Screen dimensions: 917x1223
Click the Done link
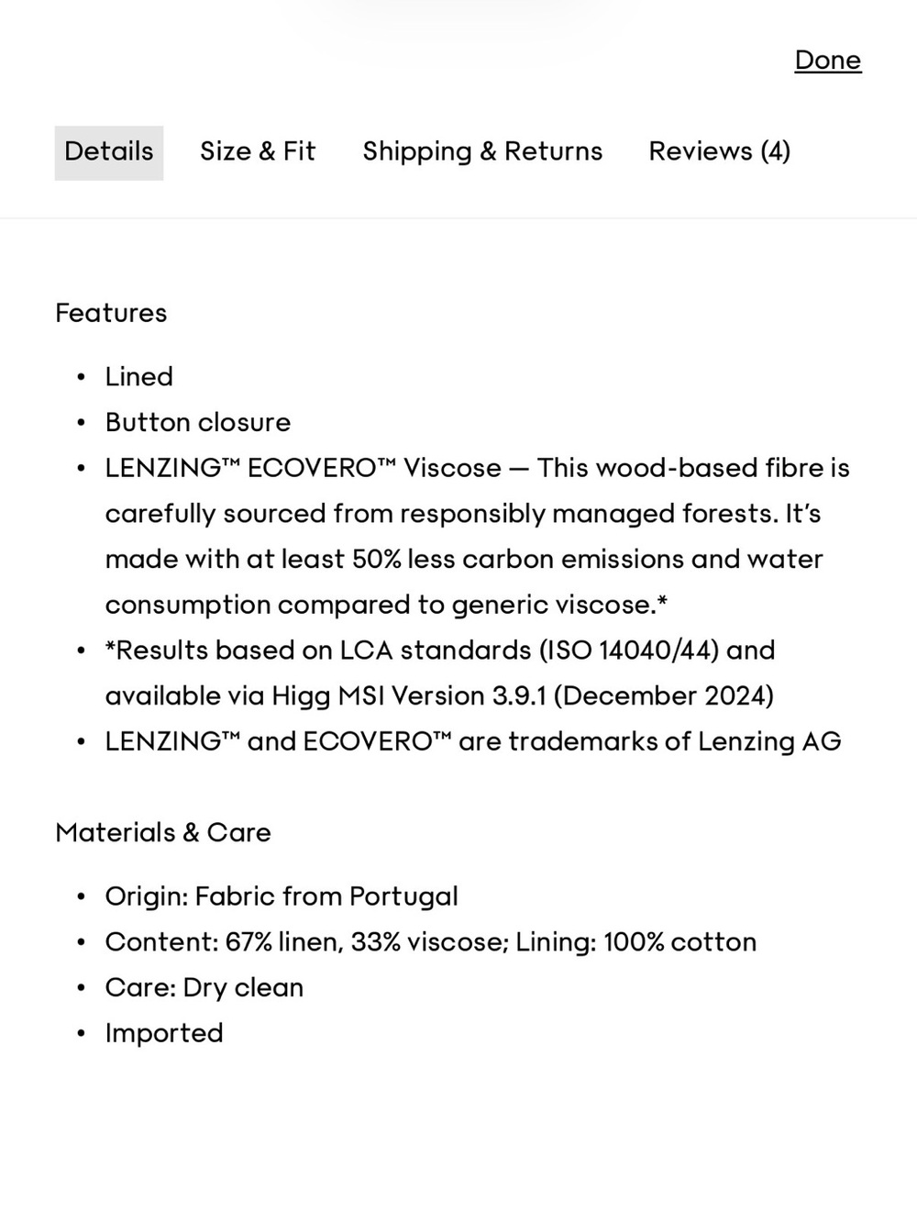(828, 61)
